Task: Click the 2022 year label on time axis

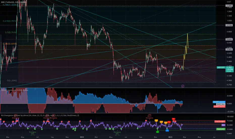Action: 82,137
